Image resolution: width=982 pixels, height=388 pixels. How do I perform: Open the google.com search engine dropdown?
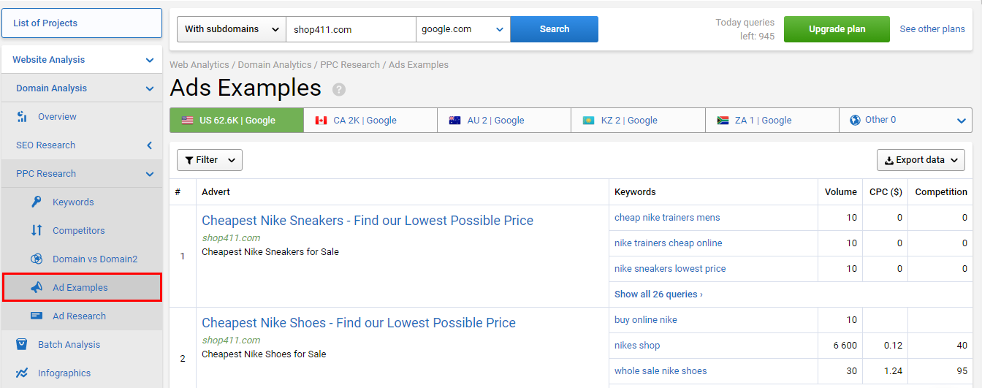pos(463,29)
